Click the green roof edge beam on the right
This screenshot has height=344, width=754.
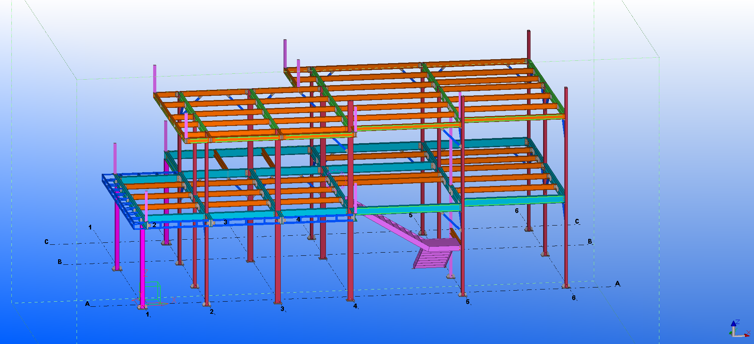[548, 88]
